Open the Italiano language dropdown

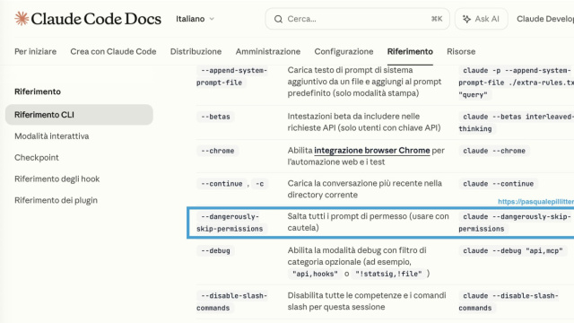(195, 19)
